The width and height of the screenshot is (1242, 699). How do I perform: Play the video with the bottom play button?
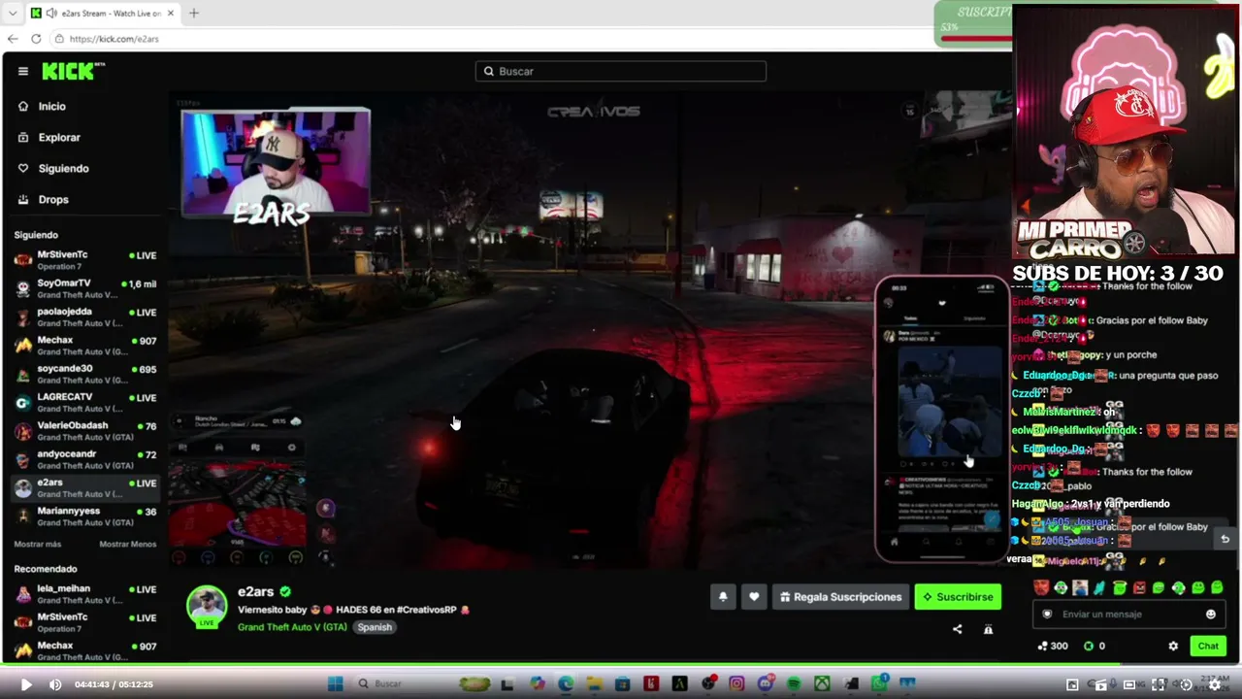coord(26,684)
